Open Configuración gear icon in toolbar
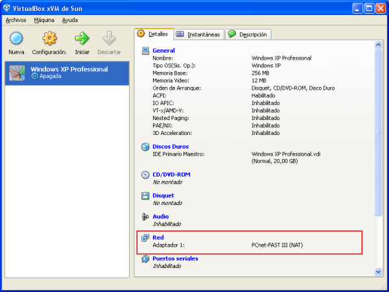389x292 pixels. 49,39
